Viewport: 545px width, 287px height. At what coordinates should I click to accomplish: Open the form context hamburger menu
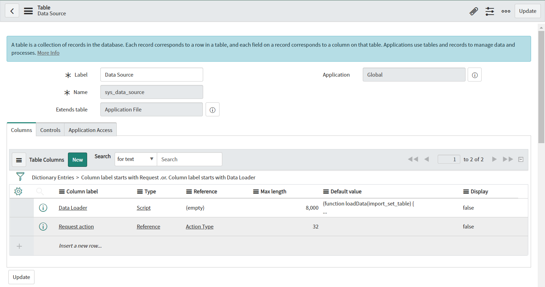[28, 11]
